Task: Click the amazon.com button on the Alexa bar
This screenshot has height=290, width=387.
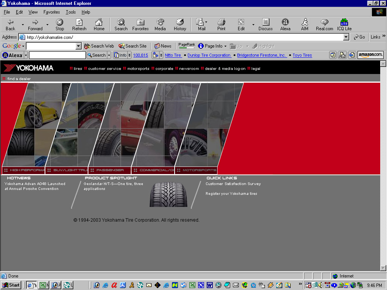Action: [370, 55]
